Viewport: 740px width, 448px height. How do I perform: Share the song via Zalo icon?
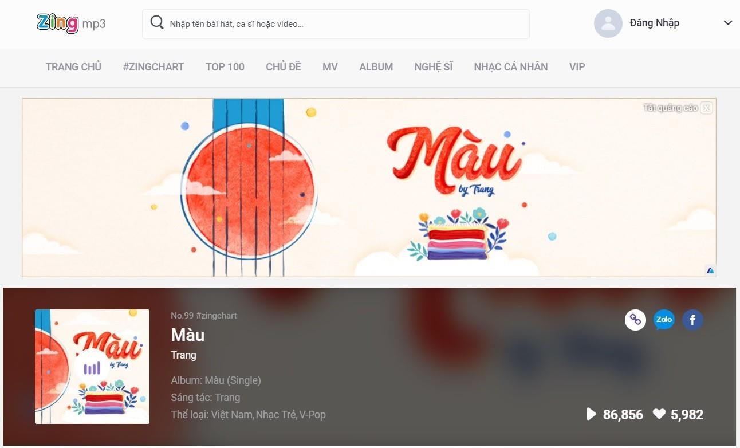tap(664, 320)
